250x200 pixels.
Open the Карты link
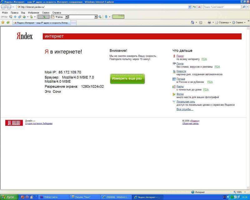(180, 87)
